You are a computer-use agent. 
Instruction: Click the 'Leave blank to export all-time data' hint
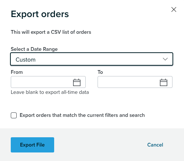[50, 92]
